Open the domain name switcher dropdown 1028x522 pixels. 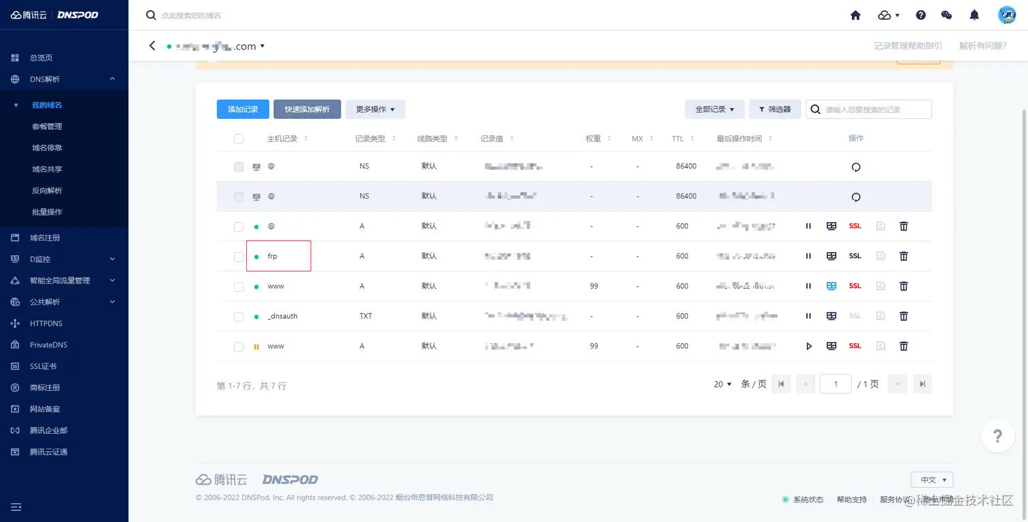[262, 46]
